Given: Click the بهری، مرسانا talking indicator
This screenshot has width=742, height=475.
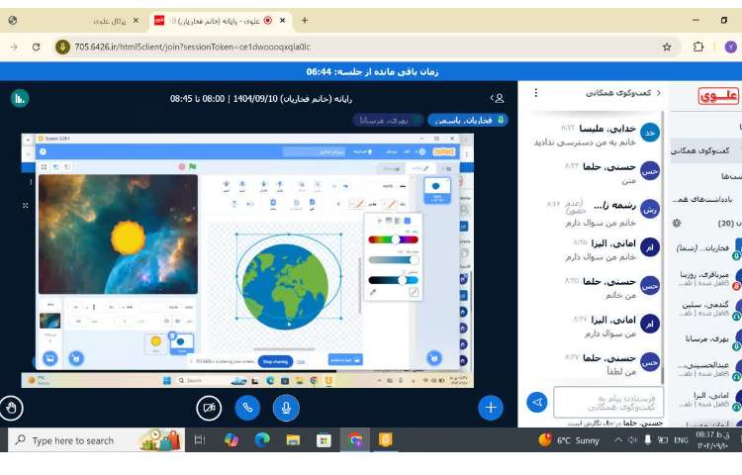Looking at the screenshot, I should [388, 120].
